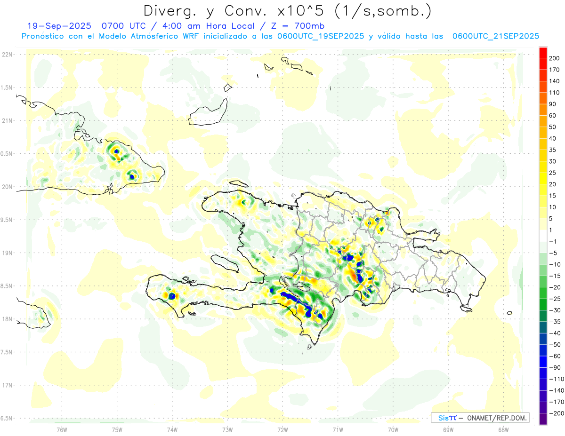Click the colorbar segment between 170 and 200

543,63
